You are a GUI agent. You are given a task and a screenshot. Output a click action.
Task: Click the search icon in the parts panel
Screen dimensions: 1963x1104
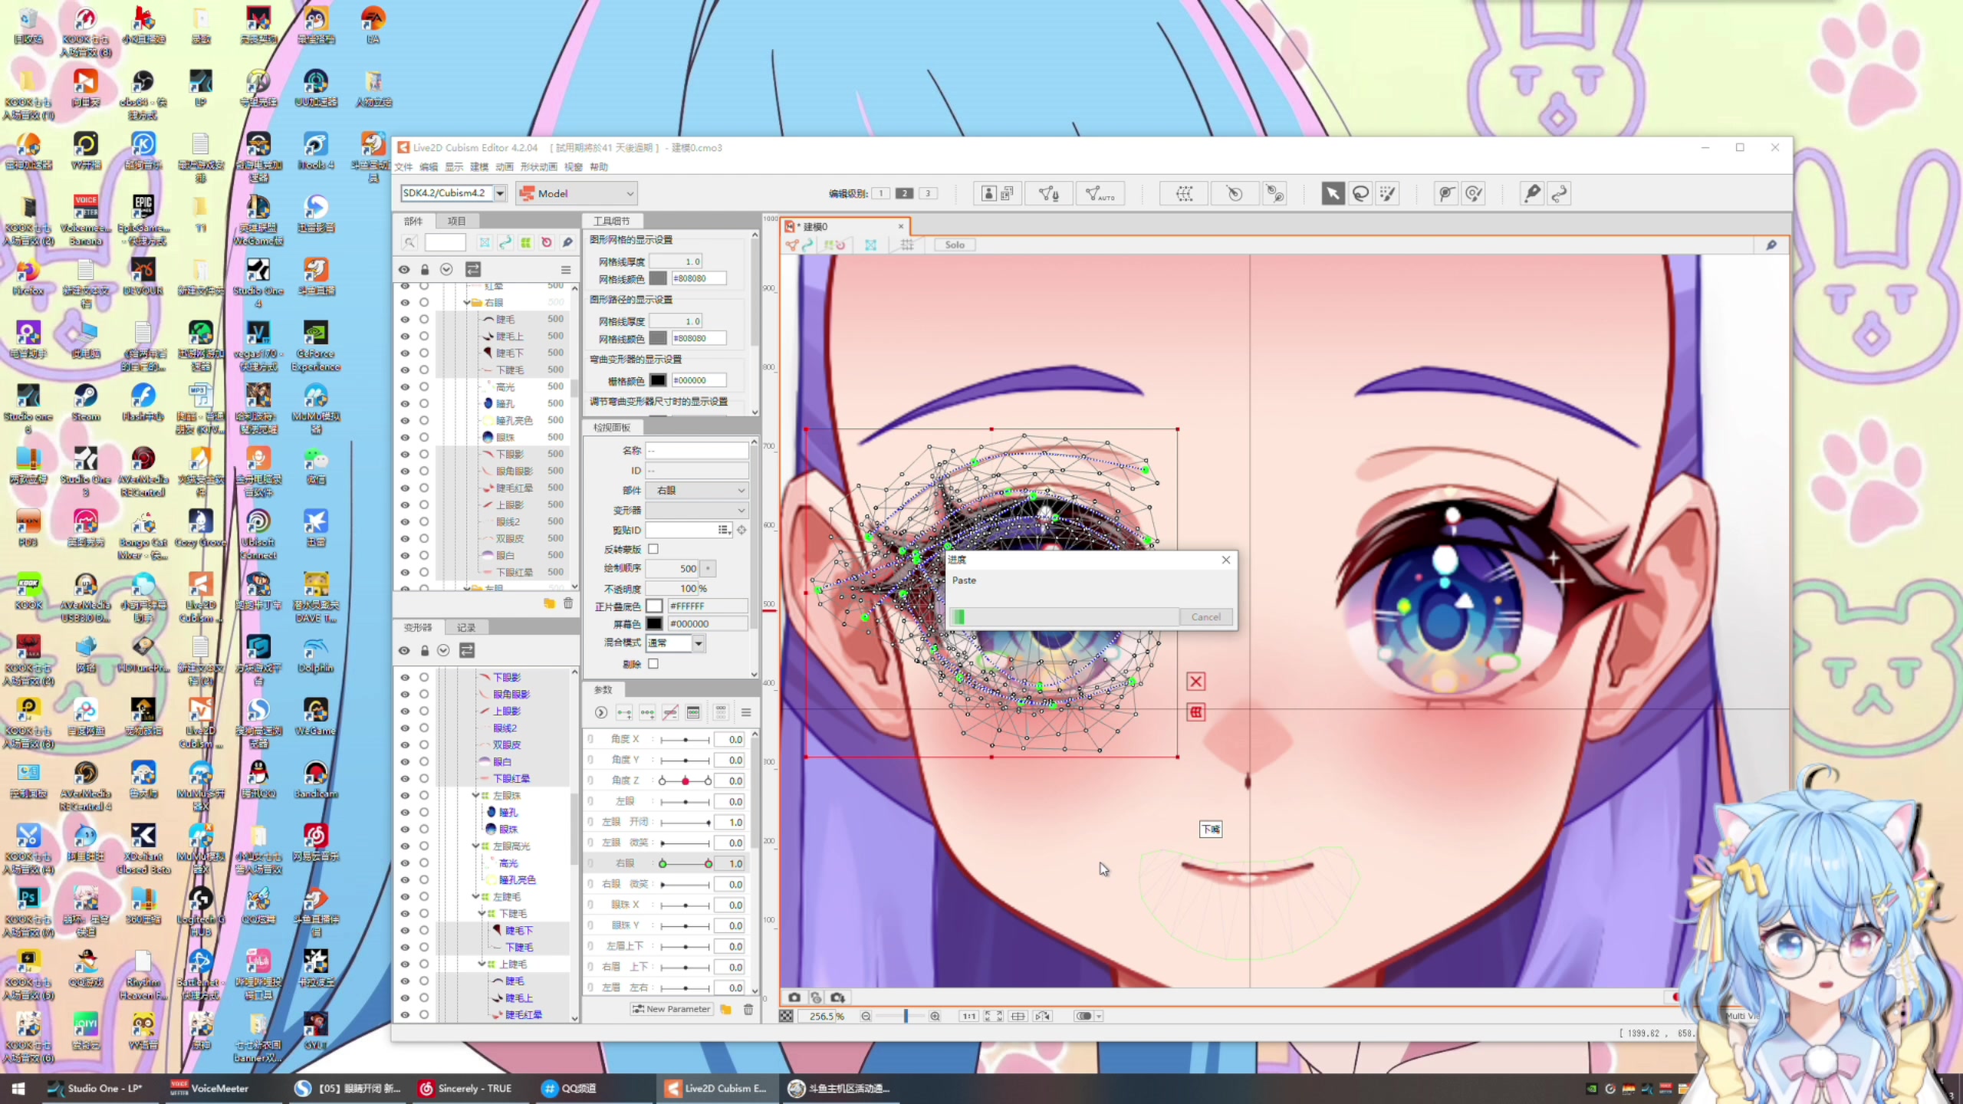[409, 242]
